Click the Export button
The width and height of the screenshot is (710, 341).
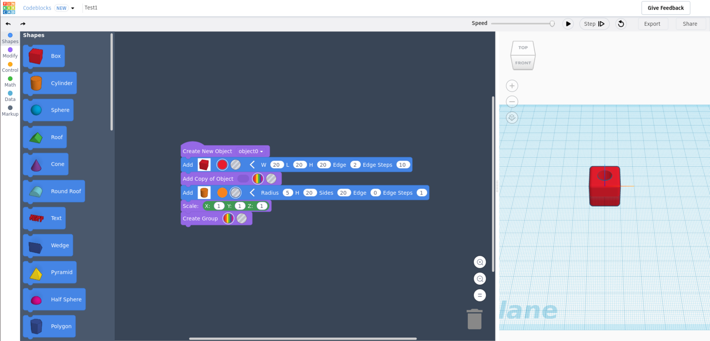tap(652, 24)
